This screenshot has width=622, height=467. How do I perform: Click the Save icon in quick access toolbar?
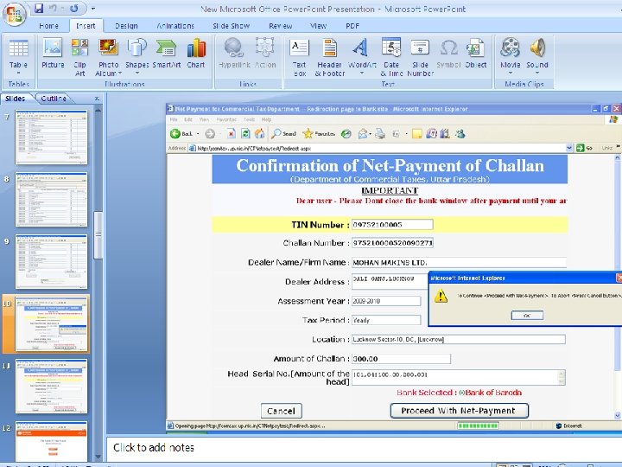39,8
